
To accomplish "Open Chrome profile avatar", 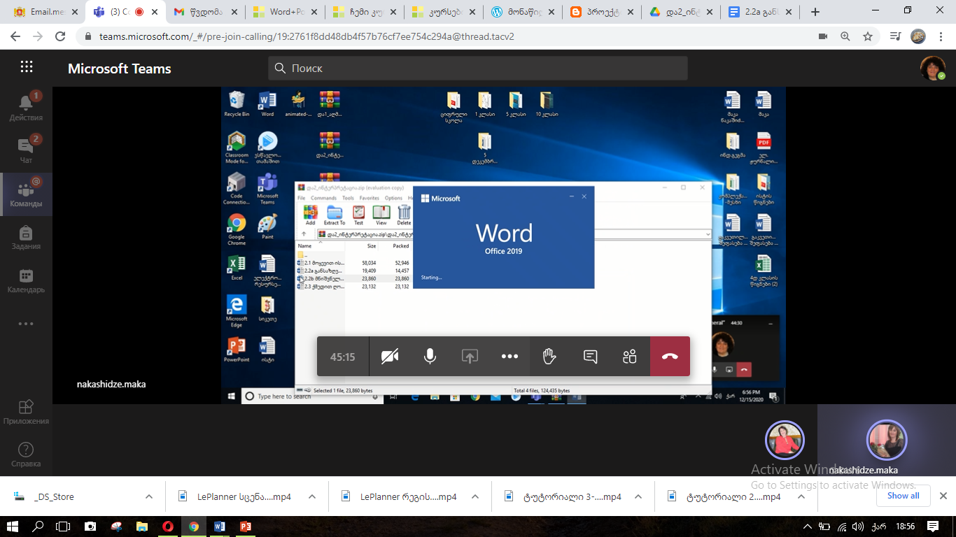I will (x=918, y=36).
